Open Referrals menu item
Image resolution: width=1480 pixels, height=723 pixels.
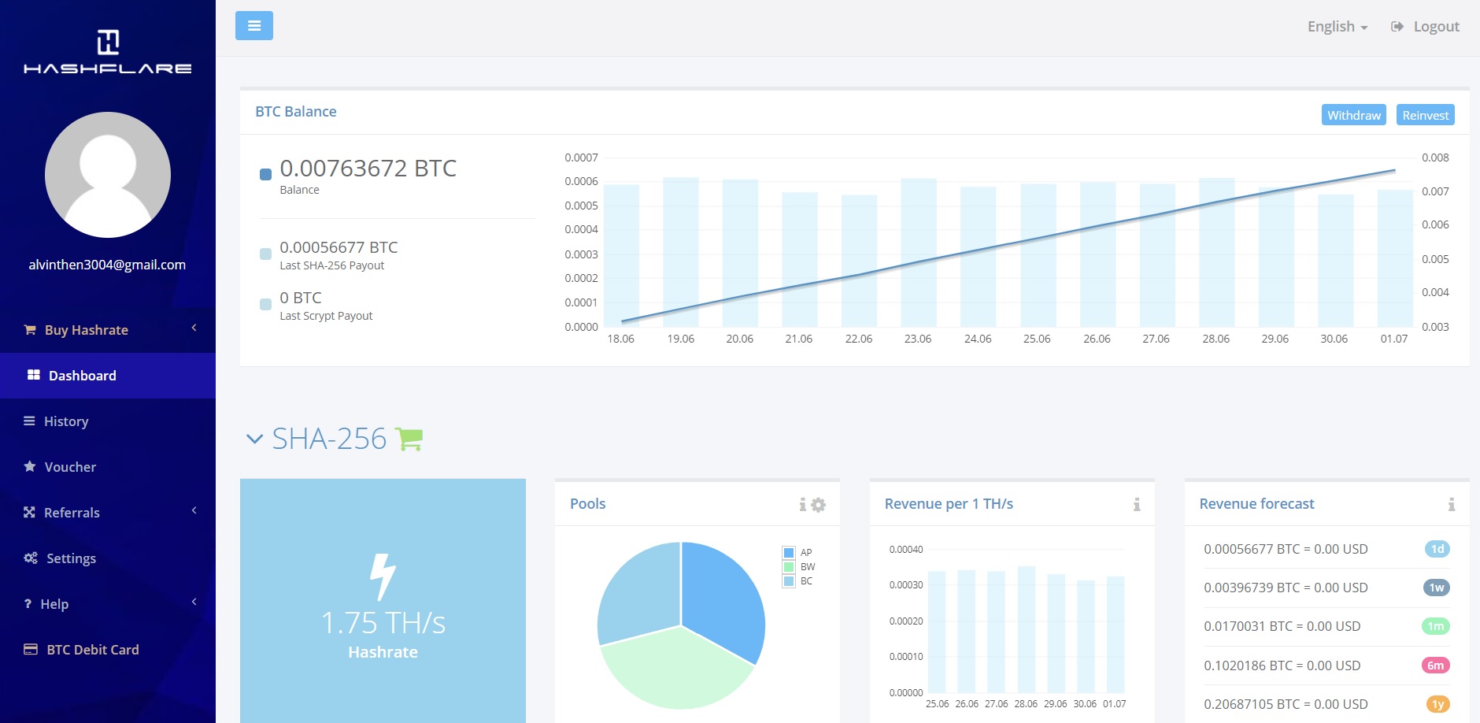click(108, 513)
